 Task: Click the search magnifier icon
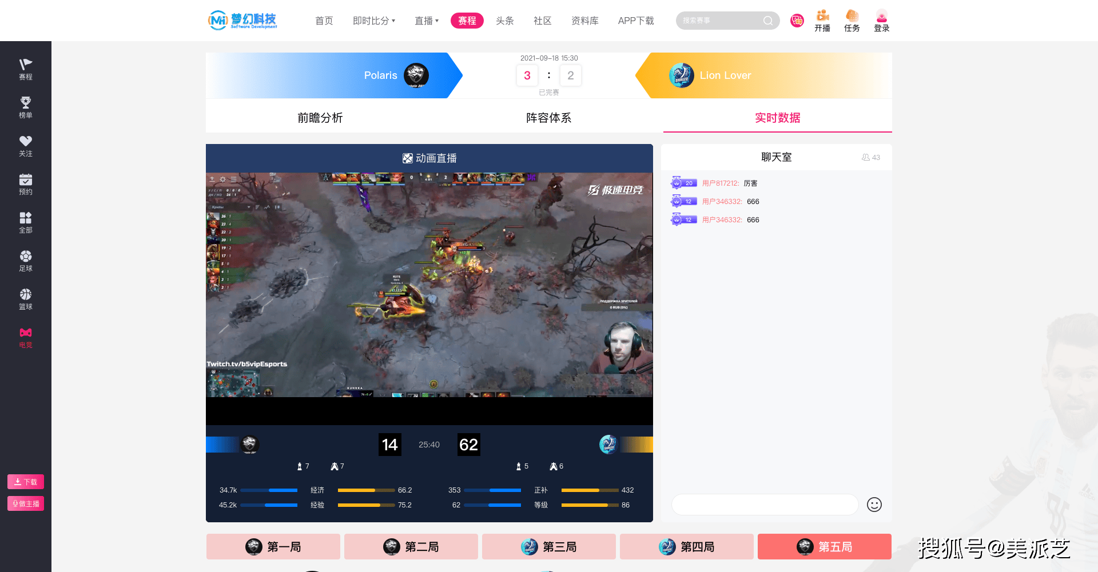768,21
